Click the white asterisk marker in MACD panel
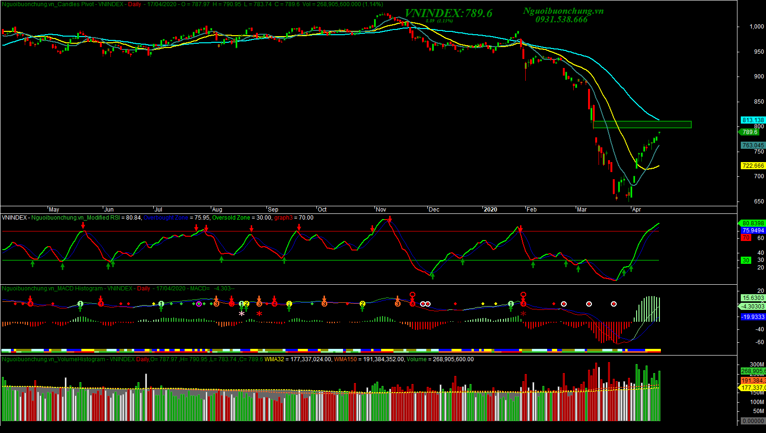Image resolution: width=766 pixels, height=433 pixels. coord(242,314)
